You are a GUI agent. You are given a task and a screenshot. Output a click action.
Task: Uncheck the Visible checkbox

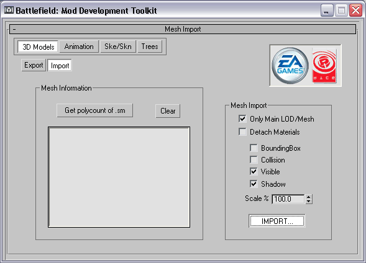(254, 172)
